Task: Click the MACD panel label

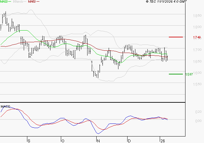Action: (6, 107)
